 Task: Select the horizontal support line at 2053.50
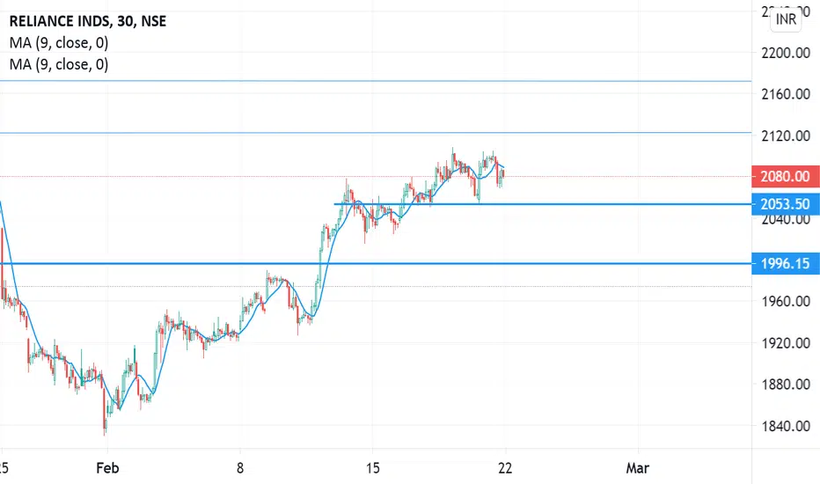point(543,204)
